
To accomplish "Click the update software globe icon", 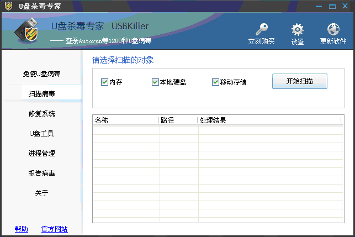I will pyautogui.click(x=333, y=30).
